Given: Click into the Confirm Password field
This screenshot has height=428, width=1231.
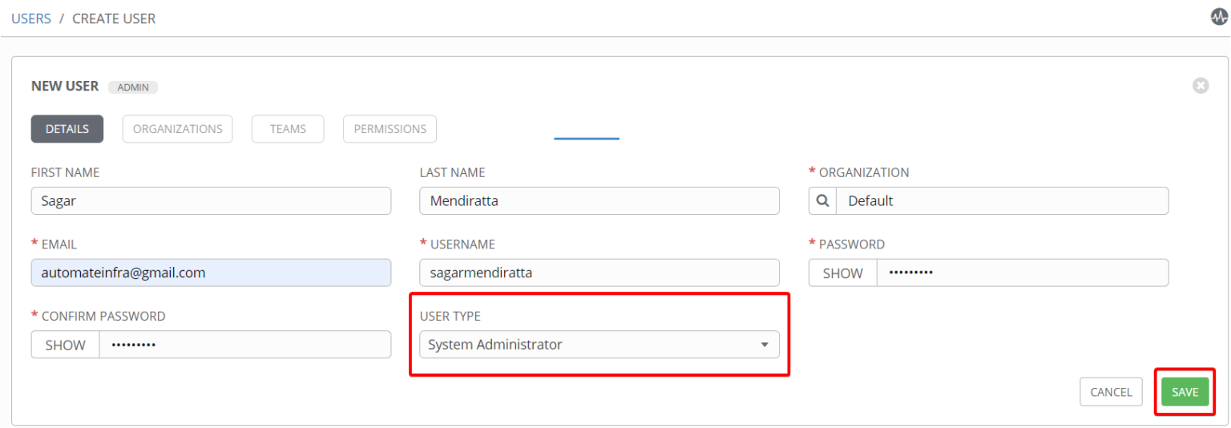Looking at the screenshot, I should point(244,345).
